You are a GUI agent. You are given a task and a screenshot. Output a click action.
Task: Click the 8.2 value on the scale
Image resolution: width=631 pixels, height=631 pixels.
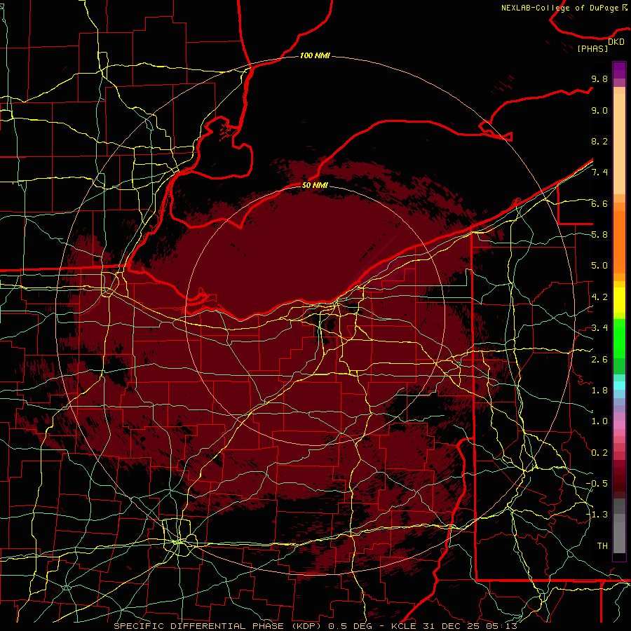(599, 141)
